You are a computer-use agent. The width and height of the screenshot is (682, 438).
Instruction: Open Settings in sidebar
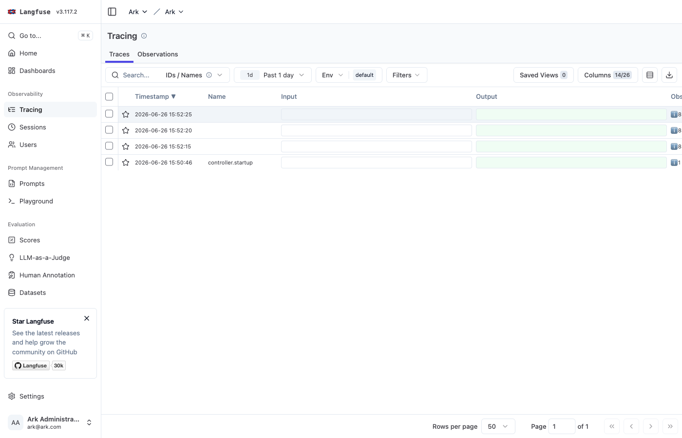(51, 396)
